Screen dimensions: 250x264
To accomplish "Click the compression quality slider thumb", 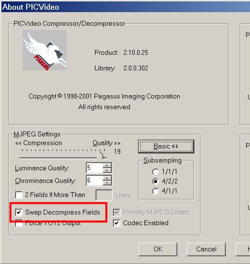I will pyautogui.click(x=100, y=155).
